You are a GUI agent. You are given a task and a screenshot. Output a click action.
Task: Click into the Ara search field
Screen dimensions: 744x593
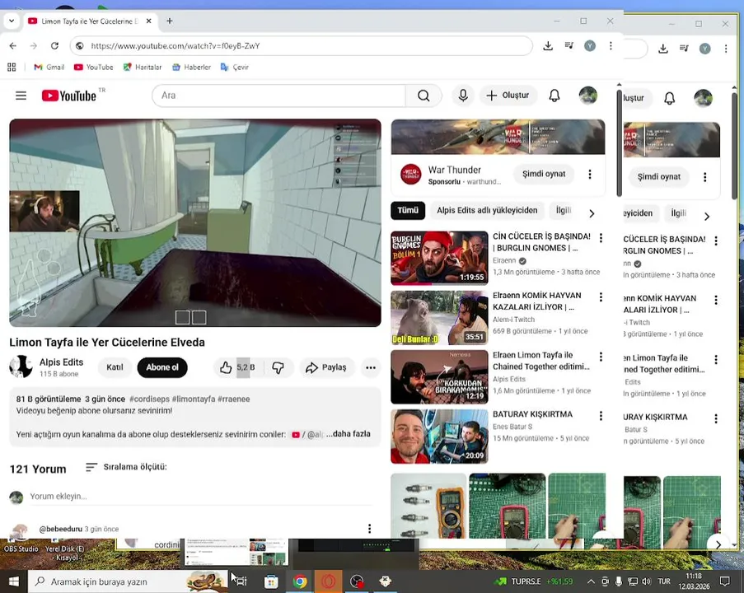[280, 96]
